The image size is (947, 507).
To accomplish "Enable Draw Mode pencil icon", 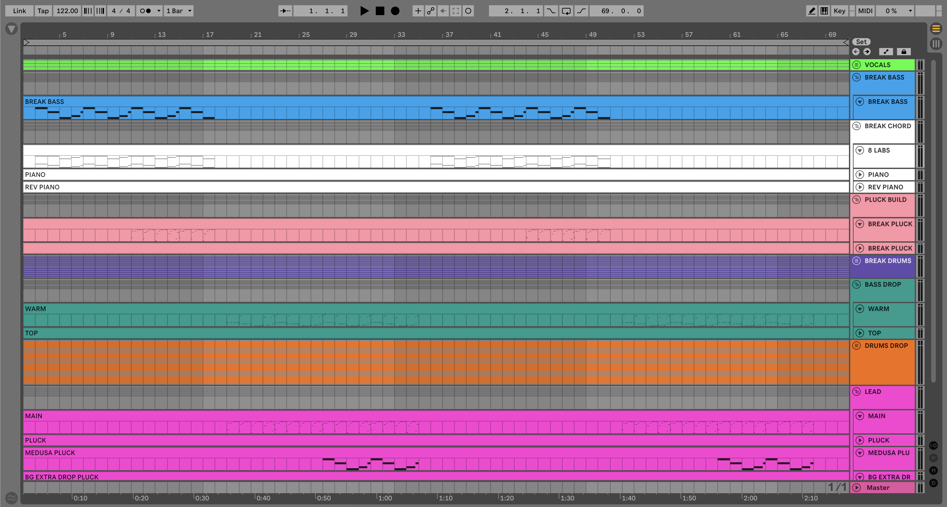I will (811, 11).
